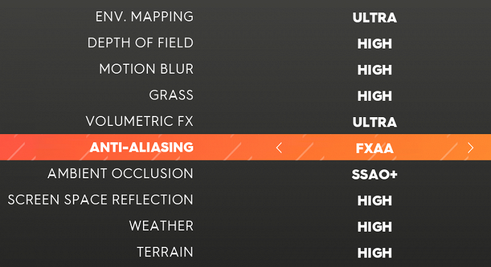Click the left arrow on Anti-Aliasing
491x267 pixels.
click(279, 148)
